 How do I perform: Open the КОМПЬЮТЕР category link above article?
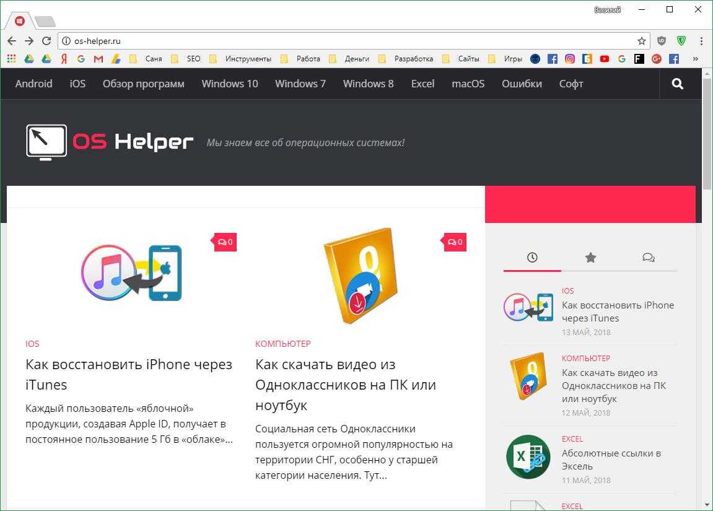pos(283,344)
